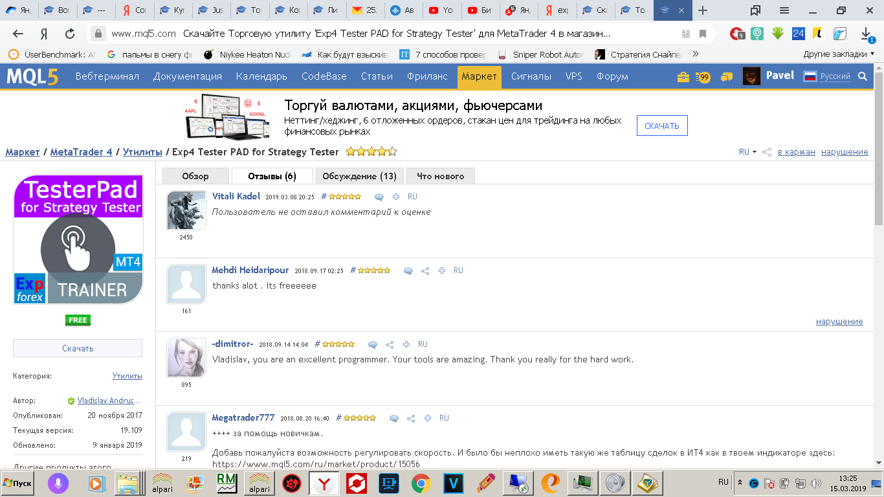Toggle reader mode in address bar
The image size is (884, 497).
[685, 34]
